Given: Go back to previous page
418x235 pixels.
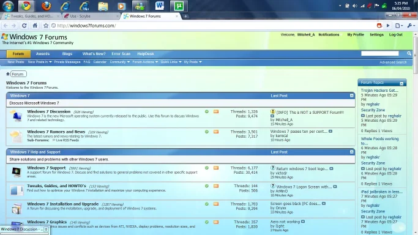Looking at the screenshot, I should click(6, 26).
